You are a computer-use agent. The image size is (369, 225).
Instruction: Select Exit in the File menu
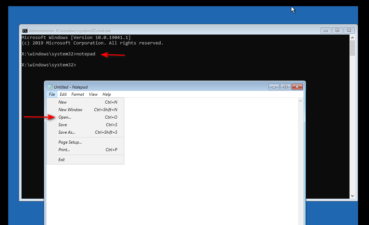pyautogui.click(x=85, y=159)
